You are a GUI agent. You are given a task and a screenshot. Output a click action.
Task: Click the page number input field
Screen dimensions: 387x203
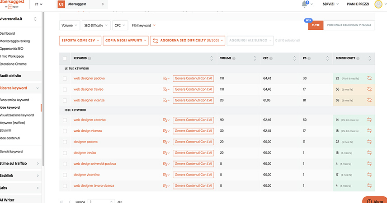tap(101, 201)
